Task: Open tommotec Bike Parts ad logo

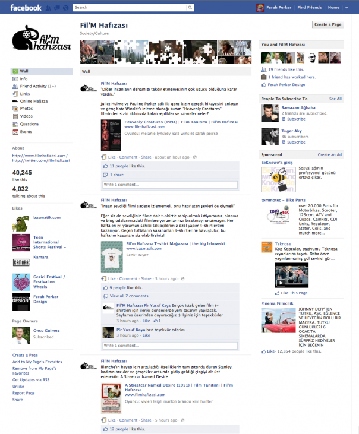Action: (278, 214)
